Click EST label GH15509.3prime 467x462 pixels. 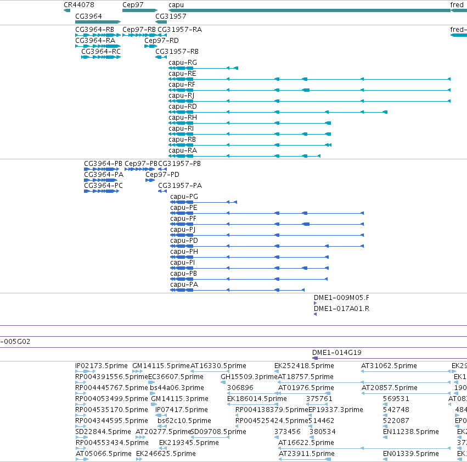249,377
